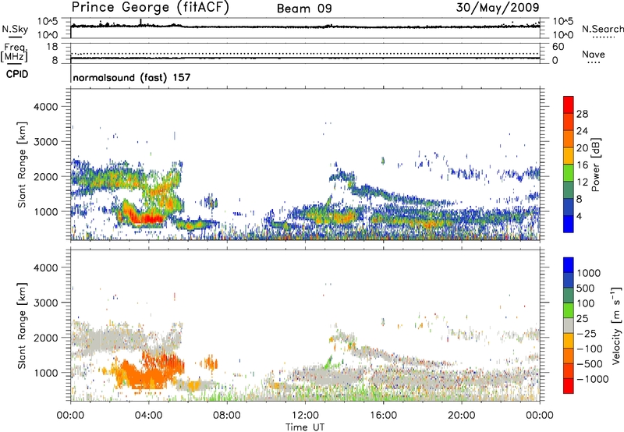Click the "20" Power colorbar value

(582, 148)
